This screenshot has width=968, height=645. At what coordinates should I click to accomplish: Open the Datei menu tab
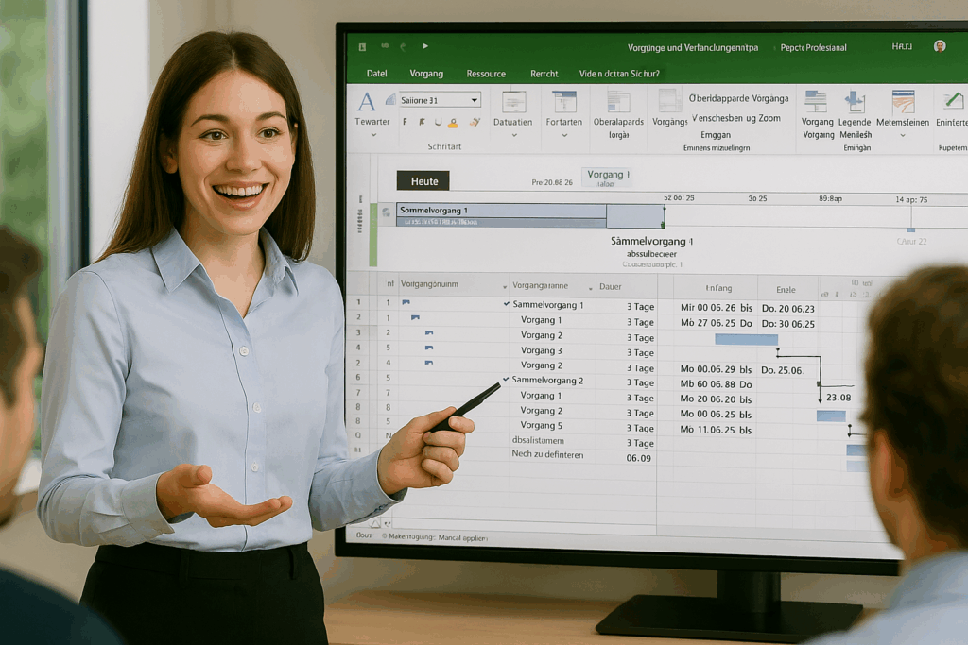coord(377,74)
